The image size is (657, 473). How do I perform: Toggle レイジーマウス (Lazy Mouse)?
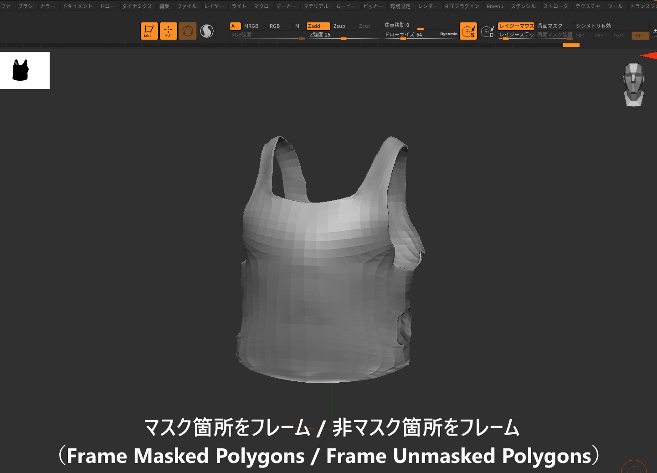pyautogui.click(x=516, y=26)
